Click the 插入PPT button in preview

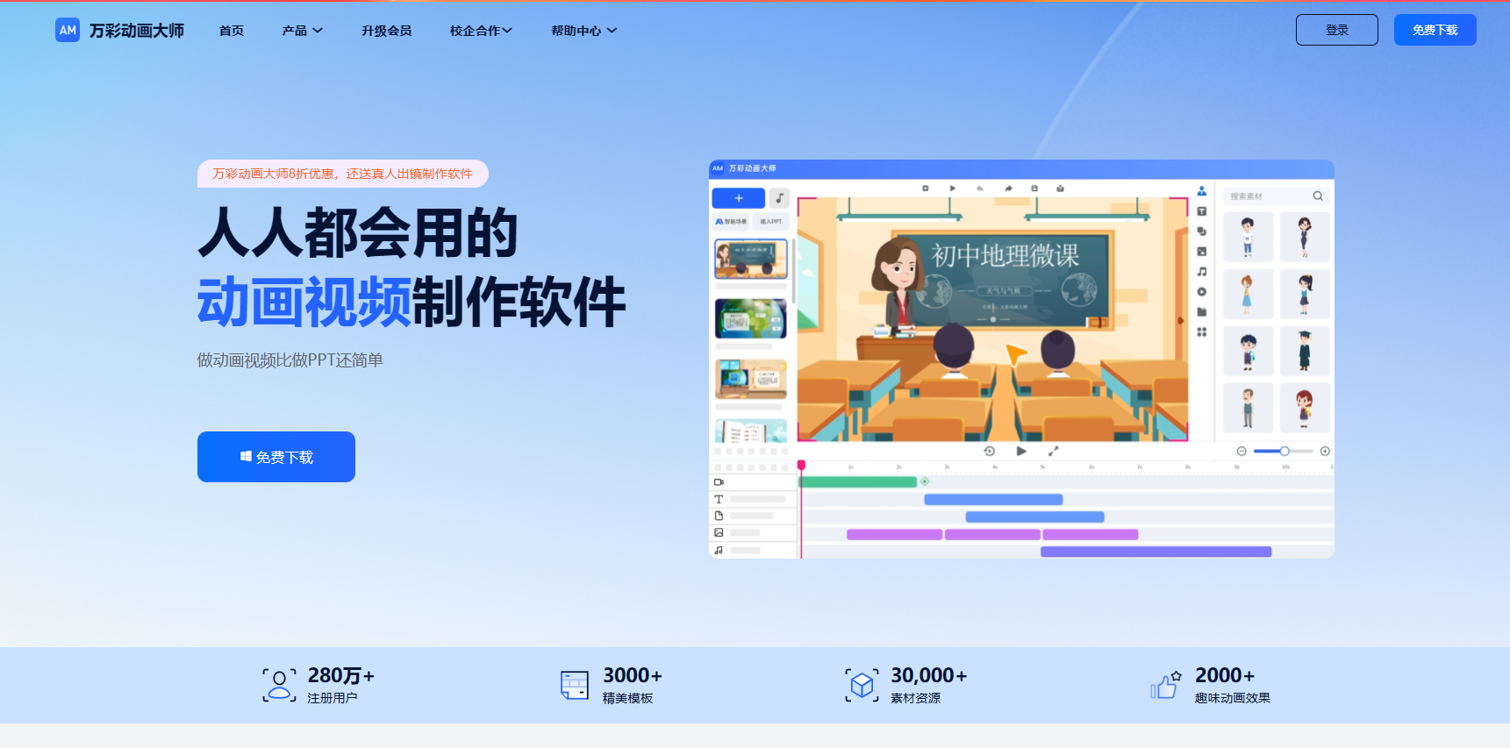(x=771, y=222)
